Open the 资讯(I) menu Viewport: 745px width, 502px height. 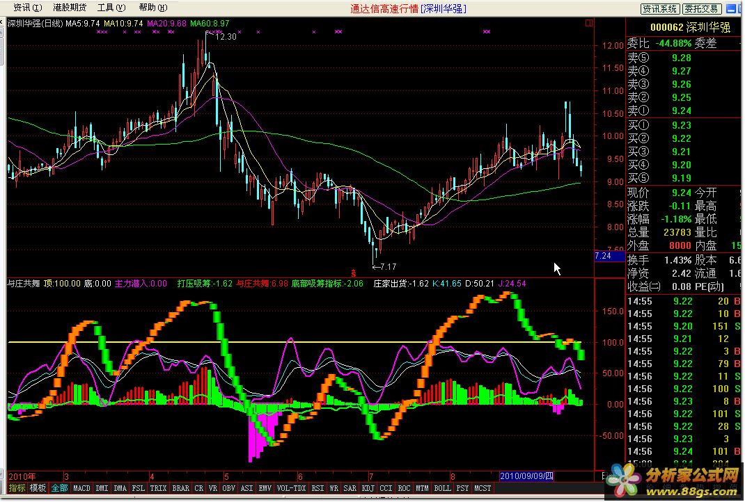click(28, 8)
